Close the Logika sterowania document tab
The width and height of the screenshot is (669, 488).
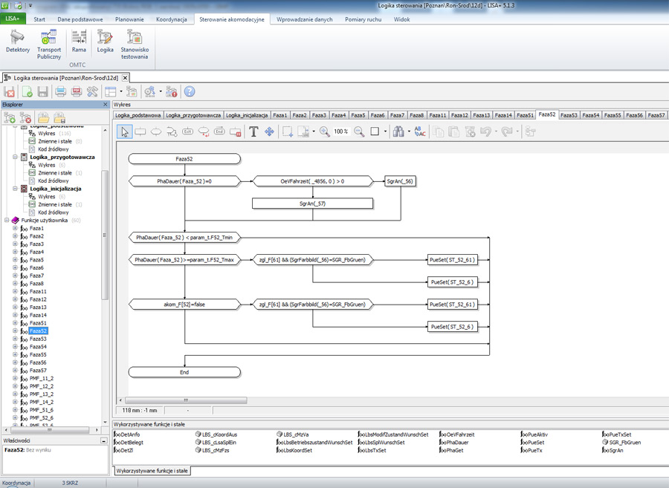point(125,77)
